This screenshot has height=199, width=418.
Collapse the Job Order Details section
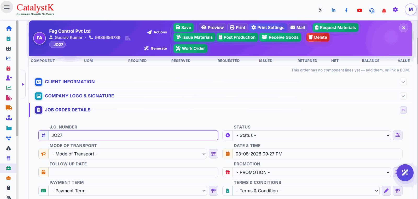(x=403, y=110)
